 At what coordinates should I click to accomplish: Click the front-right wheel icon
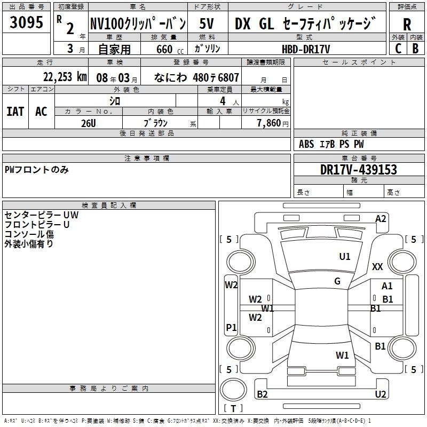pos(402,262)
